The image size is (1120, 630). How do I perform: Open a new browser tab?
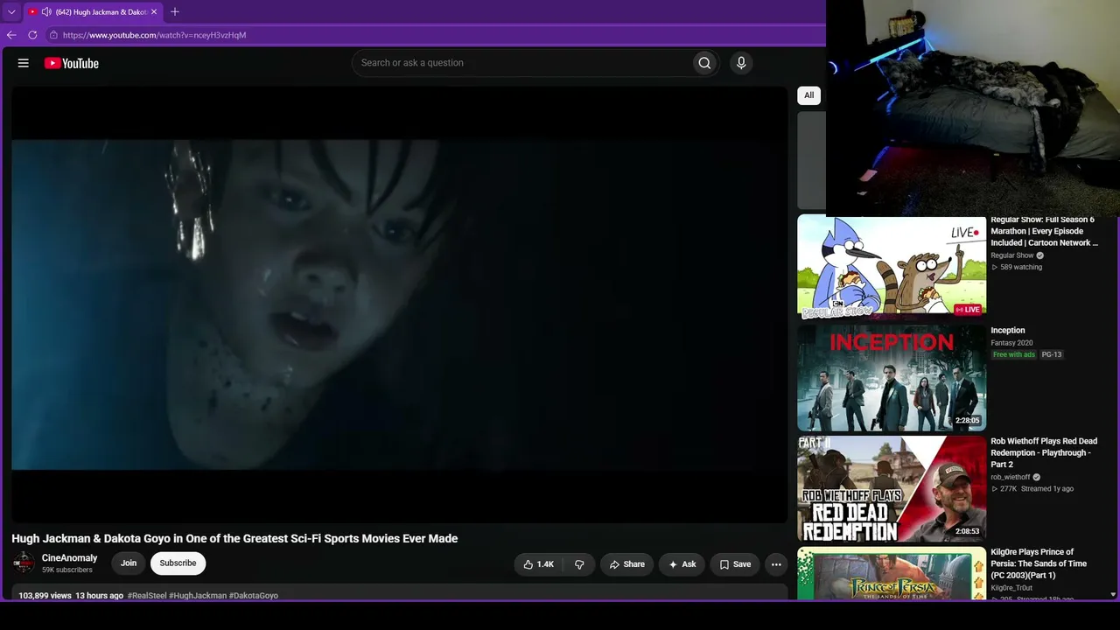pyautogui.click(x=175, y=12)
